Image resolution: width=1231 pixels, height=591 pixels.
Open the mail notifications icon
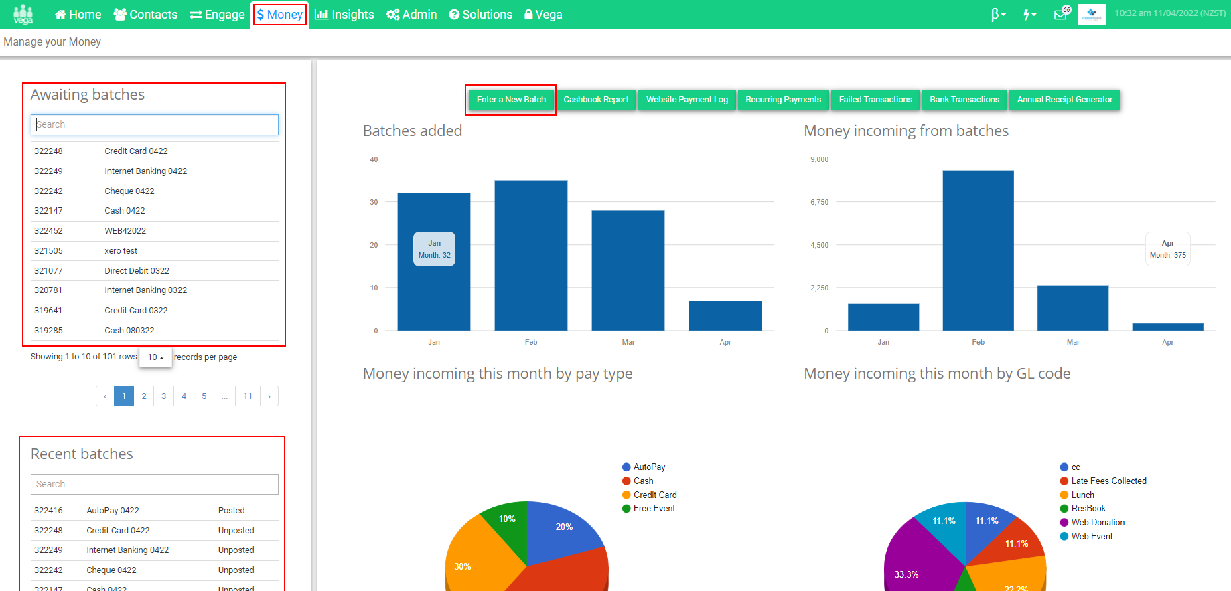point(1062,13)
